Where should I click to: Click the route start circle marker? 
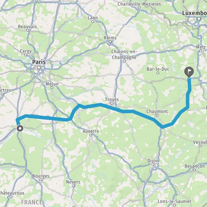tap(20, 128)
